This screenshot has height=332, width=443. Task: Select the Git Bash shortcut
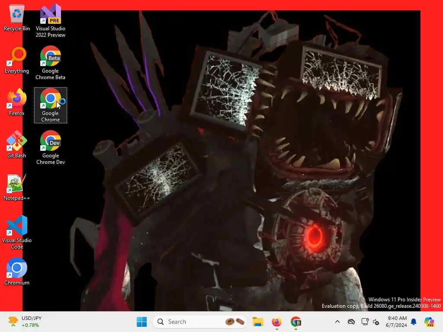coord(17,145)
